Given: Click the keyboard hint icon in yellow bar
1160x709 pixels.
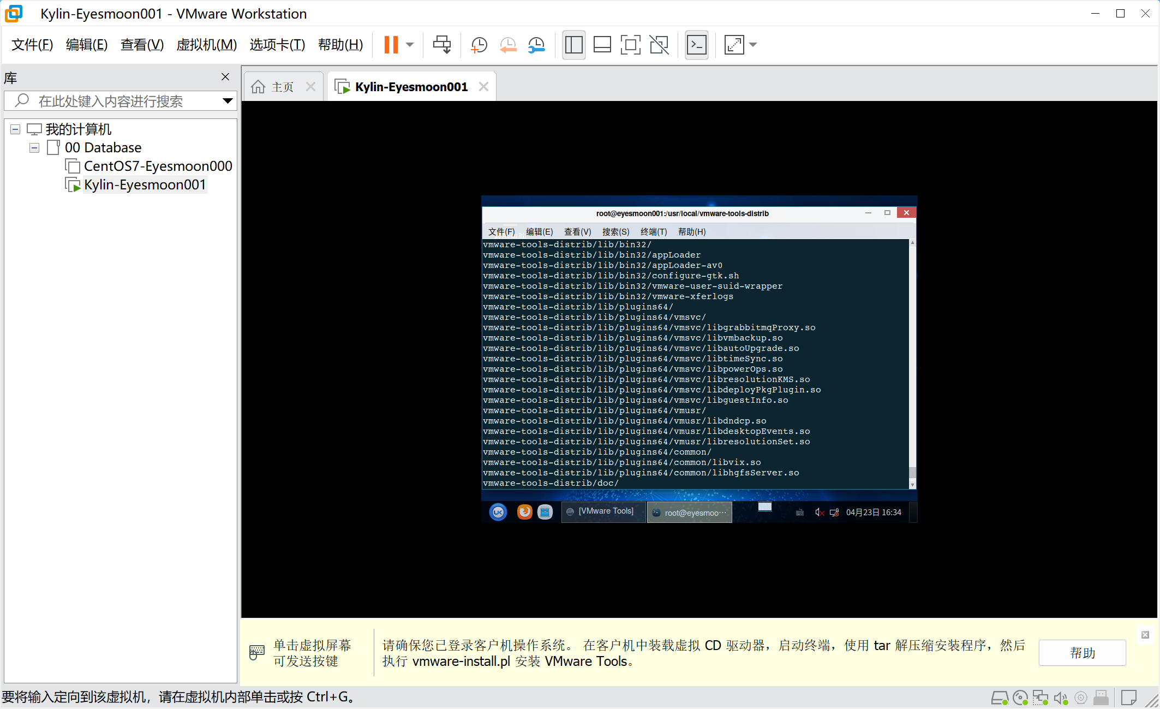Looking at the screenshot, I should click(x=256, y=652).
